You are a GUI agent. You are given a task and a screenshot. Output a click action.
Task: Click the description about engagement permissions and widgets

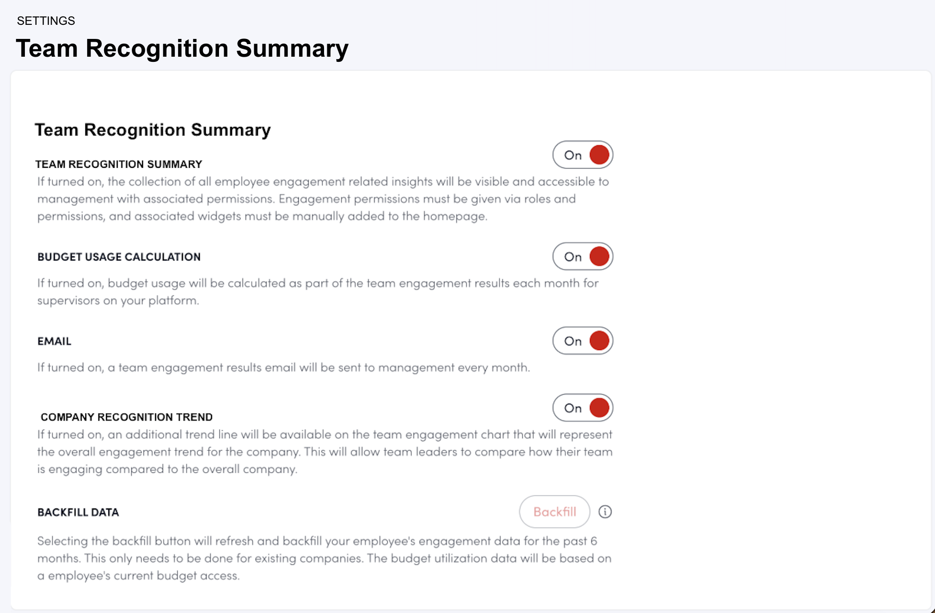[x=323, y=199]
